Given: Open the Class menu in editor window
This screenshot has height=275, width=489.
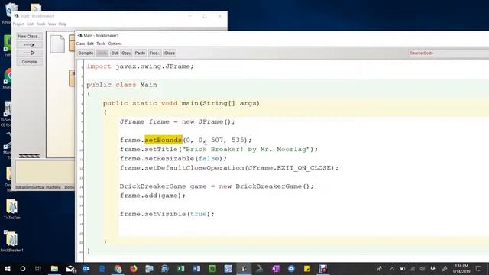Looking at the screenshot, I should coord(80,44).
